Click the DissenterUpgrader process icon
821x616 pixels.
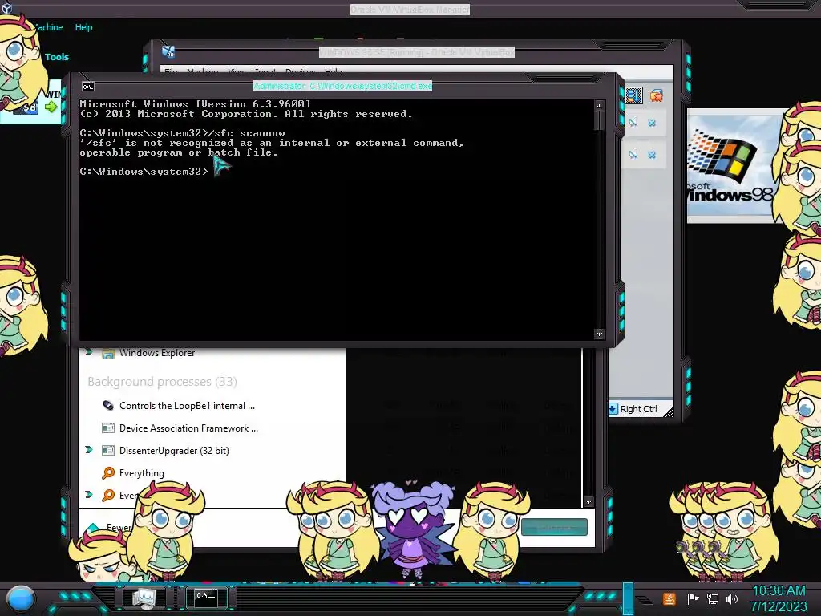pos(108,451)
